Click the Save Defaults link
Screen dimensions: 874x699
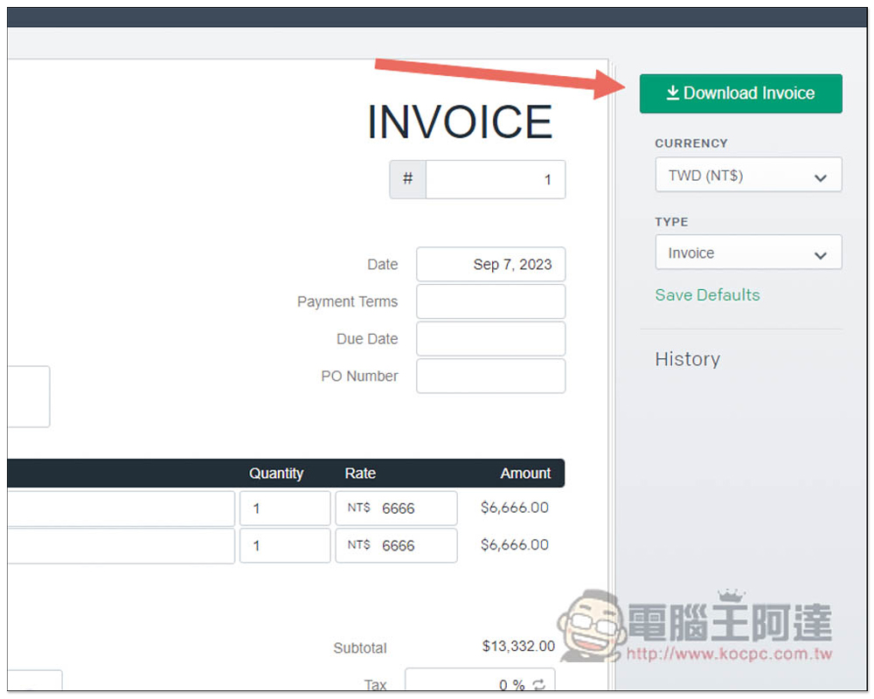(707, 294)
